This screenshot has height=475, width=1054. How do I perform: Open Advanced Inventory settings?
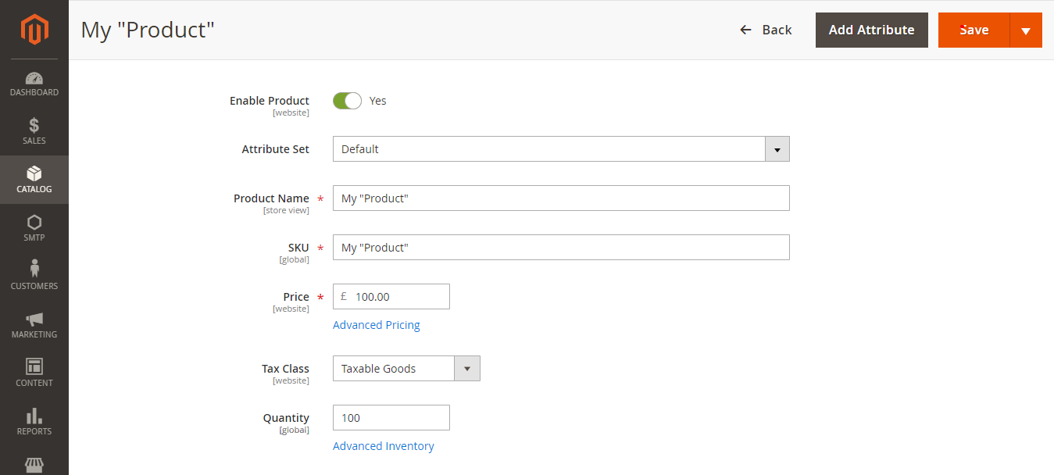point(383,445)
